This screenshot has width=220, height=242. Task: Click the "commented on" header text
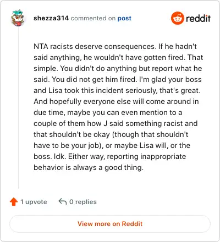coord(93,18)
